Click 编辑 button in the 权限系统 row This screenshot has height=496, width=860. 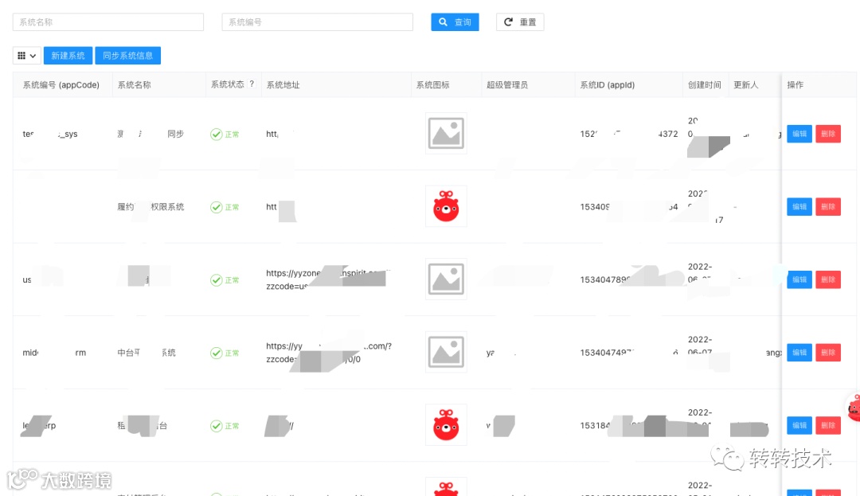(x=799, y=207)
